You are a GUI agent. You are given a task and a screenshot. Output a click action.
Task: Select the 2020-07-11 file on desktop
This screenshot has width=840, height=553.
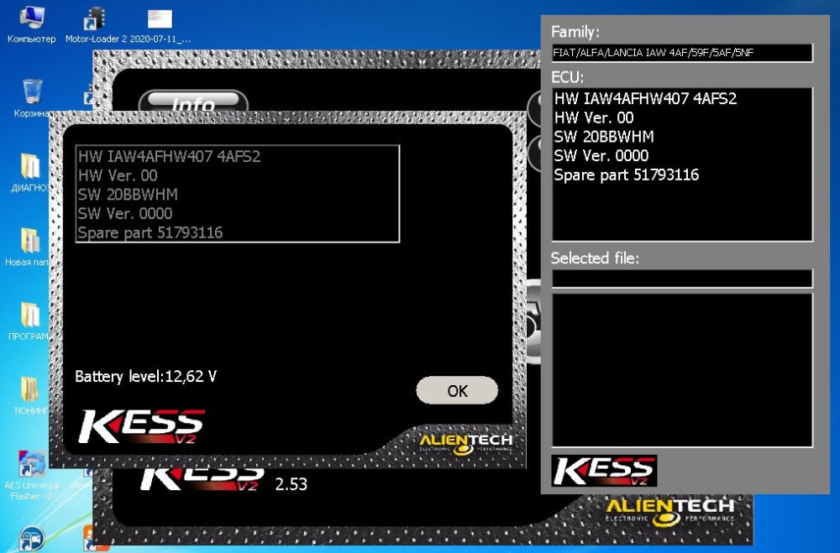click(160, 24)
